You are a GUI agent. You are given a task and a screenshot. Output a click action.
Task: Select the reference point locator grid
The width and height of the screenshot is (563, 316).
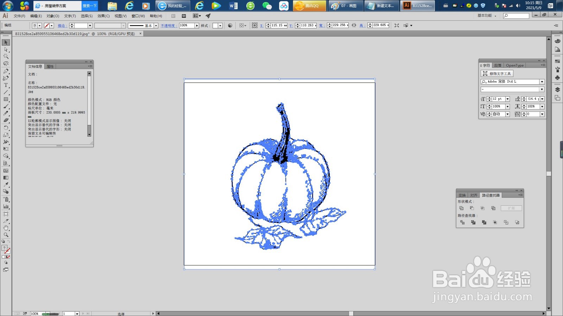(255, 25)
